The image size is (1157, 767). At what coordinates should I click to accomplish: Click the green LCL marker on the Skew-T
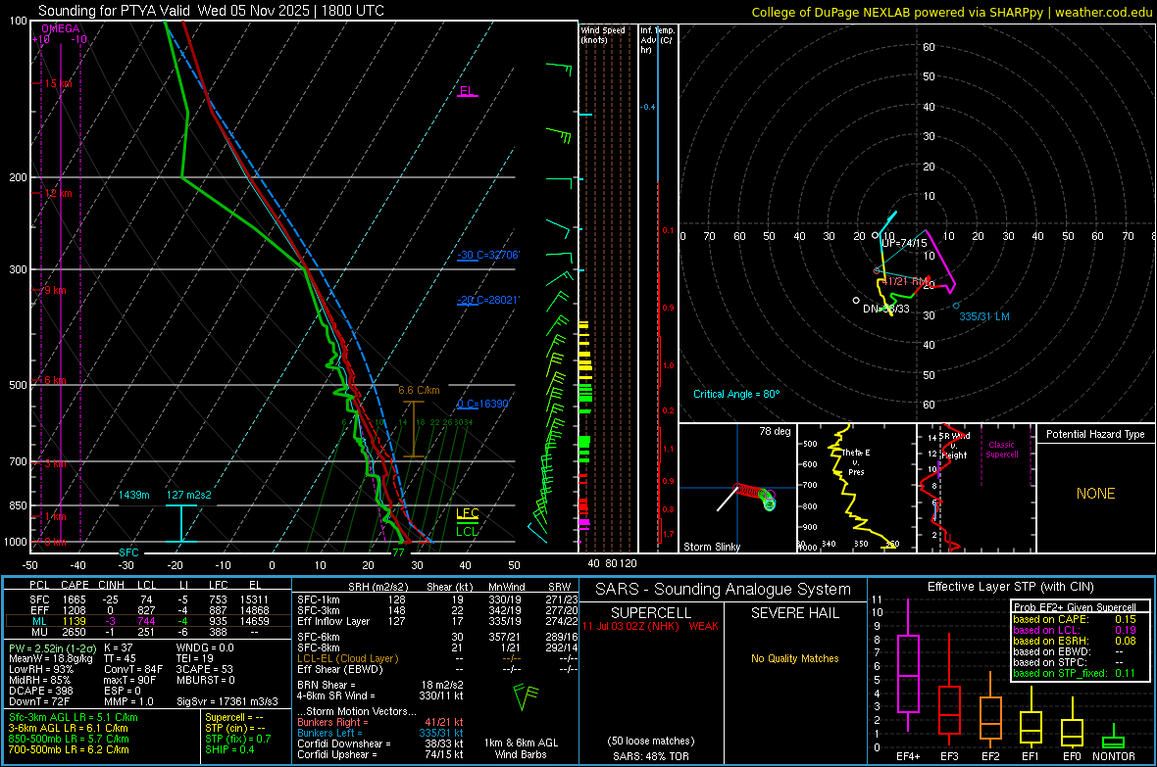(x=467, y=531)
